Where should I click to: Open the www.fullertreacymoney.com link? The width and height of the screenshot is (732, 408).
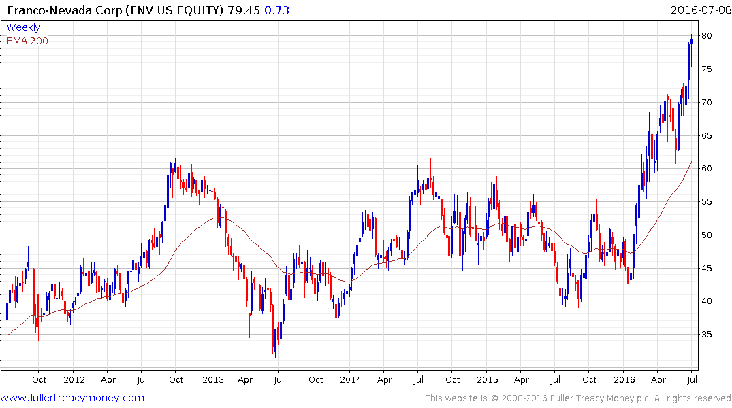[72, 398]
